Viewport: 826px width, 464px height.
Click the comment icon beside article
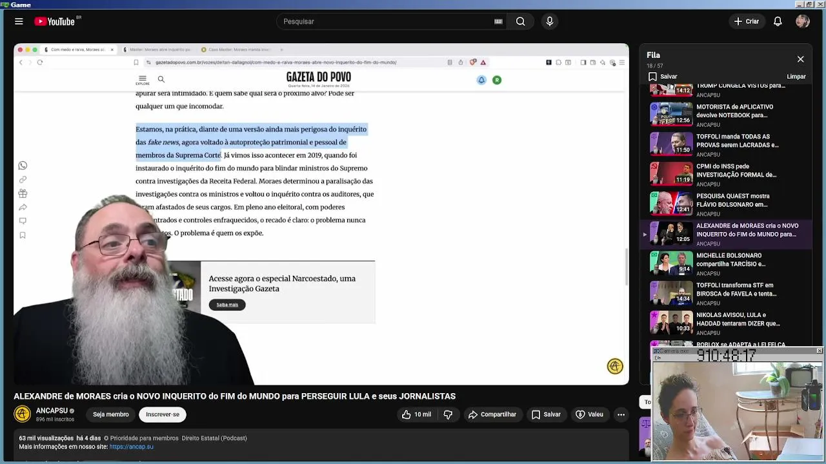23,221
